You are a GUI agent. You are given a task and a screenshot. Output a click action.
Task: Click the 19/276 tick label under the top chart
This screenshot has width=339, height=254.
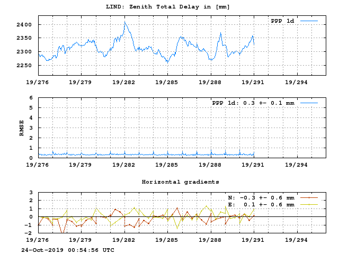[x=38, y=83]
